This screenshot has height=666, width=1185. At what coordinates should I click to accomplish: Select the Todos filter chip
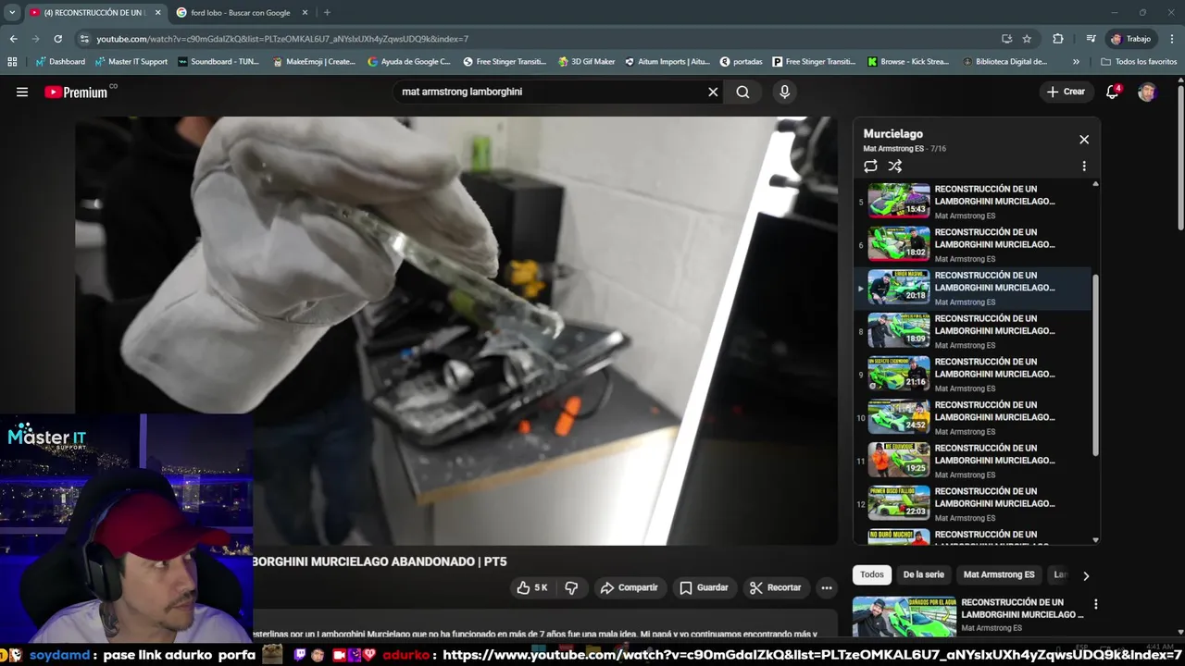pyautogui.click(x=872, y=574)
